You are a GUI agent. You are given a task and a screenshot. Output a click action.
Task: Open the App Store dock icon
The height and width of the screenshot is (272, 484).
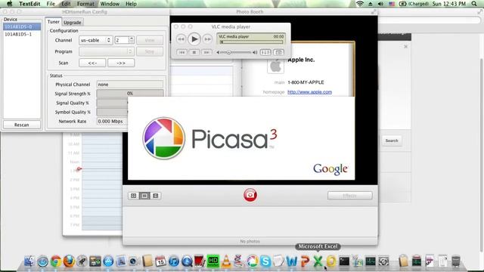(108, 261)
